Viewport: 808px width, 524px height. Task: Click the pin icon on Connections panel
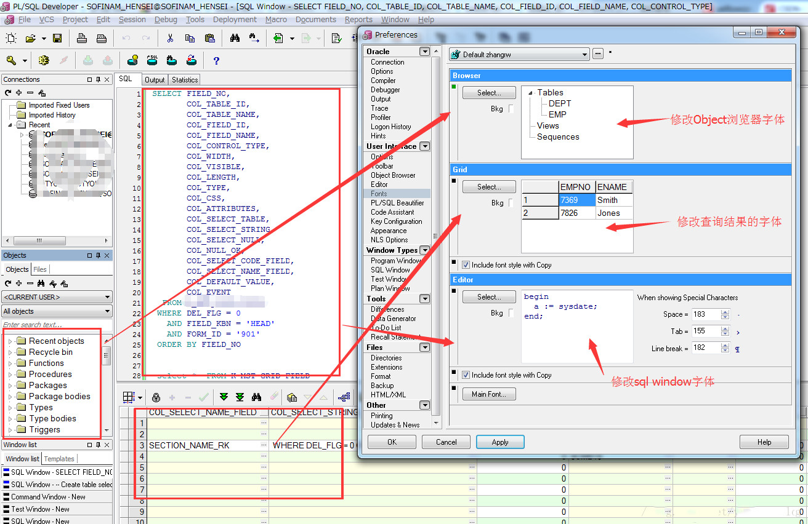tap(98, 79)
